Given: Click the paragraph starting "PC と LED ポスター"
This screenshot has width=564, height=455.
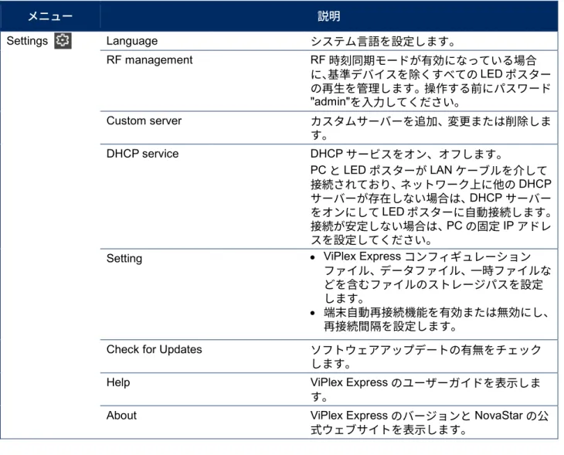Looking at the screenshot, I should click(x=431, y=205).
